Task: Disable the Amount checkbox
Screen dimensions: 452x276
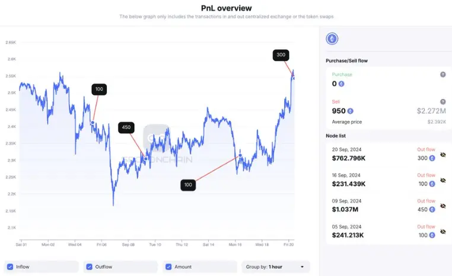Action: click(x=168, y=267)
